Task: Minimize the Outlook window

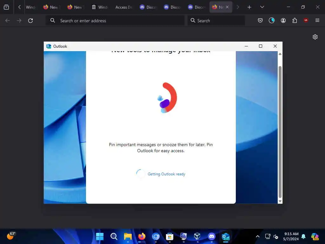Action: coord(246,46)
